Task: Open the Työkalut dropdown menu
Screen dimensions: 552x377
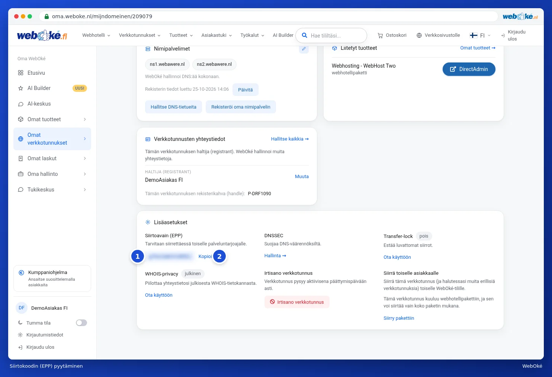Action: [x=252, y=35]
